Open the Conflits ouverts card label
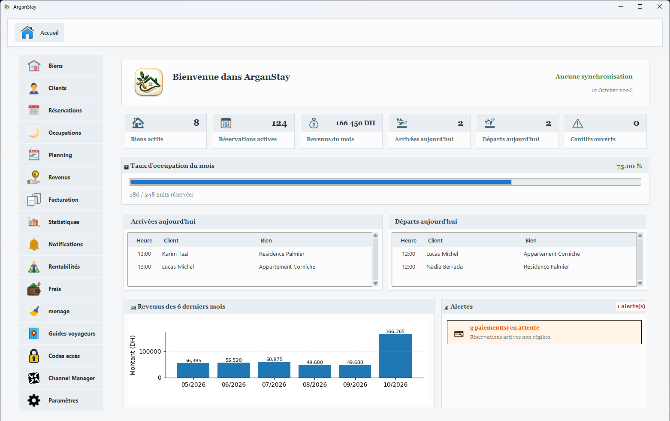670x421 pixels. (593, 139)
